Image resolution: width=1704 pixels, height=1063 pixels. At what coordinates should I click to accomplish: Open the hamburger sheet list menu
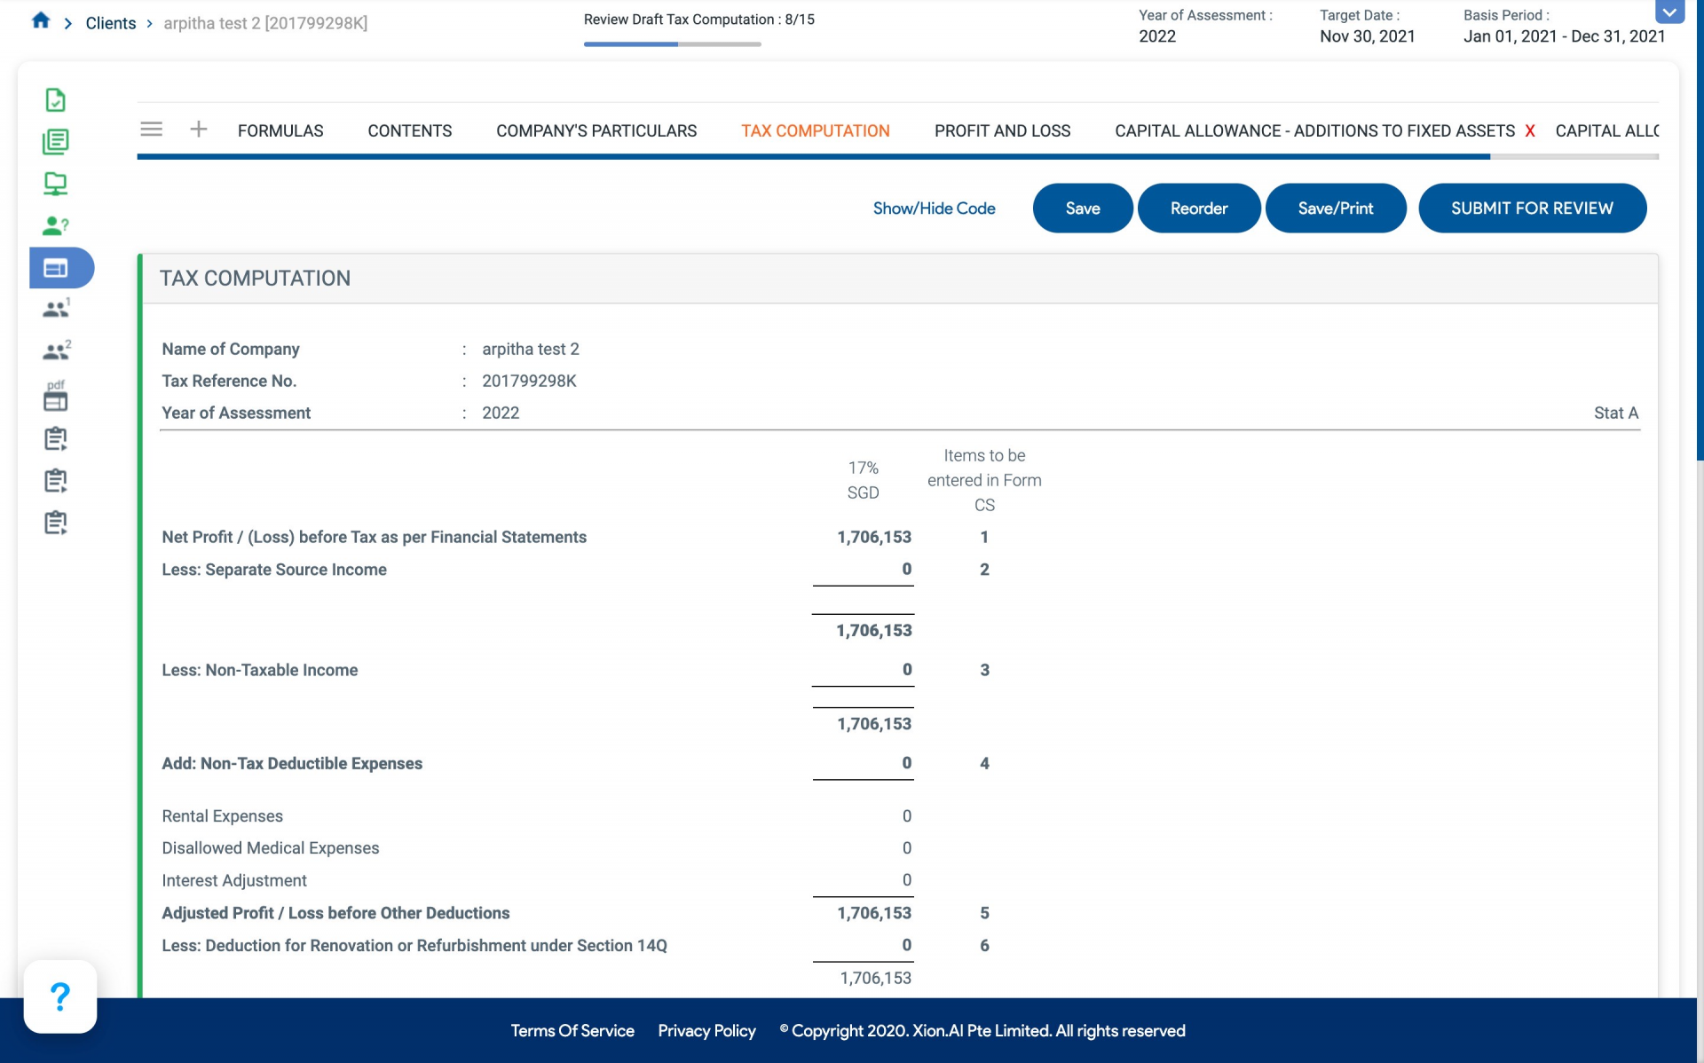(x=152, y=130)
